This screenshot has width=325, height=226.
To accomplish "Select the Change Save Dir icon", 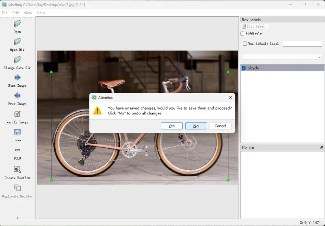I will click(x=17, y=60).
